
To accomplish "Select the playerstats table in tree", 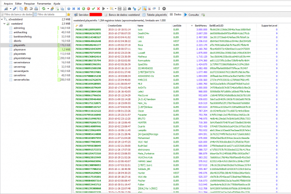I will coord(20,54).
